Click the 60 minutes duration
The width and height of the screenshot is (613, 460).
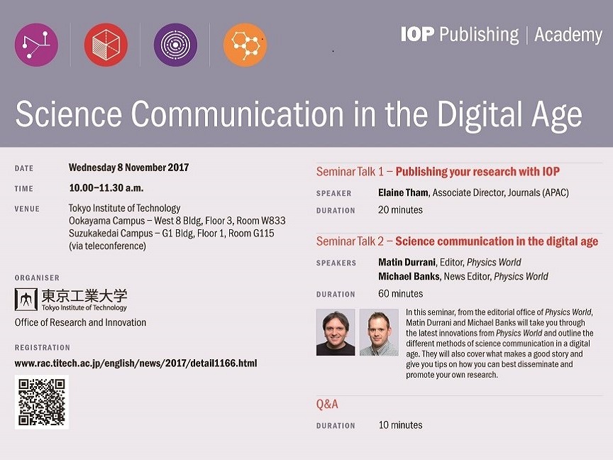(x=400, y=294)
